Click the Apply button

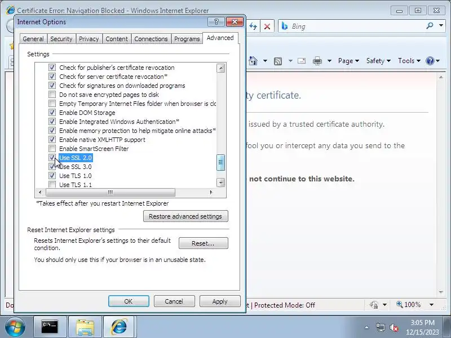(x=220, y=301)
